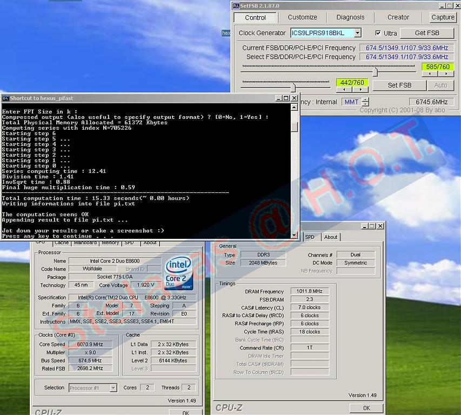Open the Clock Generator dropdown
Image resolution: width=461 pixels, height=415 pixels.
pyautogui.click(x=358, y=33)
